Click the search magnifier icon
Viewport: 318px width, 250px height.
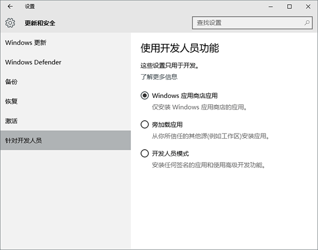pyautogui.click(x=307, y=23)
